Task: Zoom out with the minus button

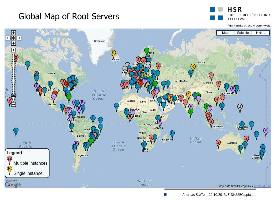Action: (x=13, y=104)
